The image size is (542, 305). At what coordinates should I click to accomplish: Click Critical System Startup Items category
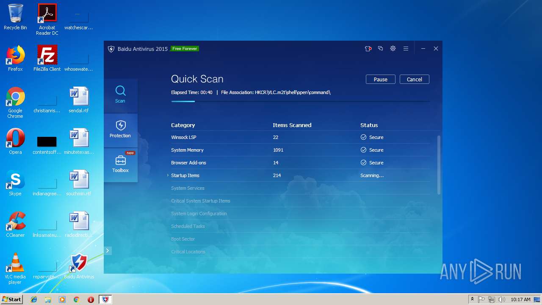[201, 201]
